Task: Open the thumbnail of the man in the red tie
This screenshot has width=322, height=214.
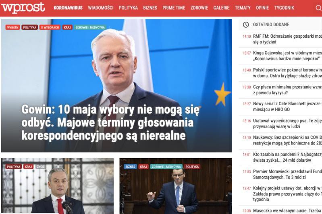Action: (x=57, y=186)
